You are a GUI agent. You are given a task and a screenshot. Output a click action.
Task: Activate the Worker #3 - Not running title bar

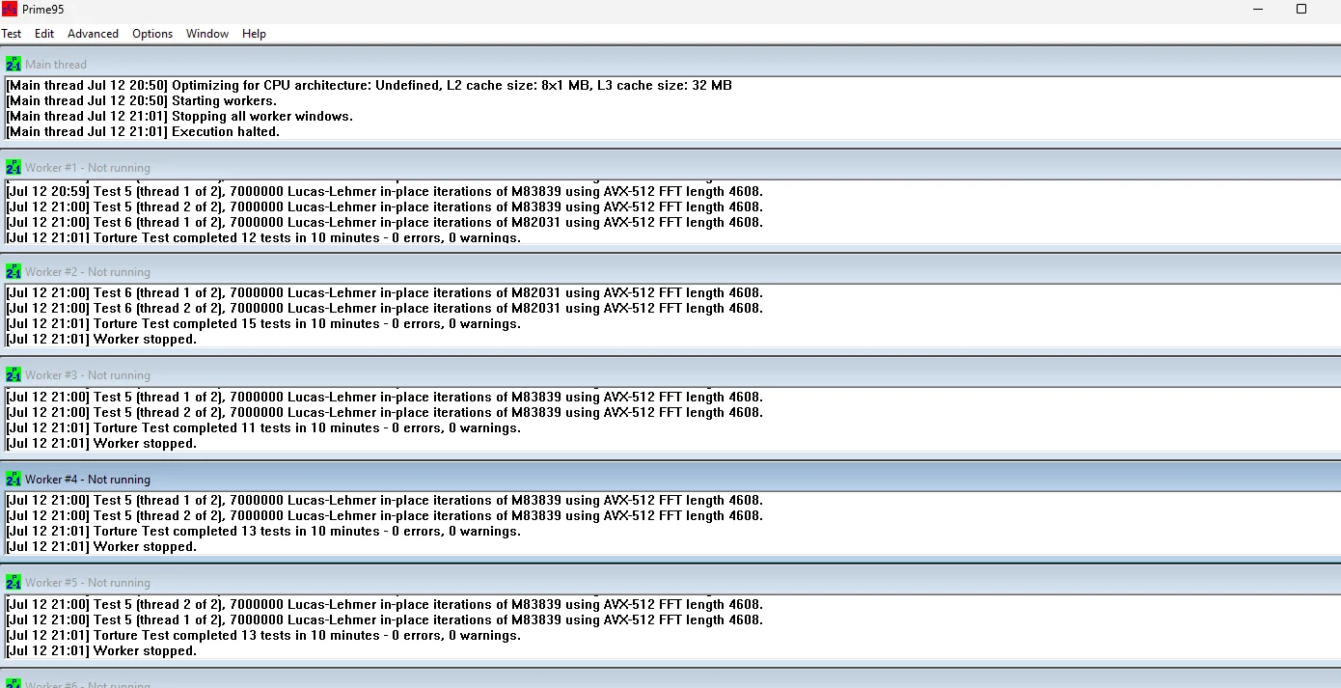[670, 374]
